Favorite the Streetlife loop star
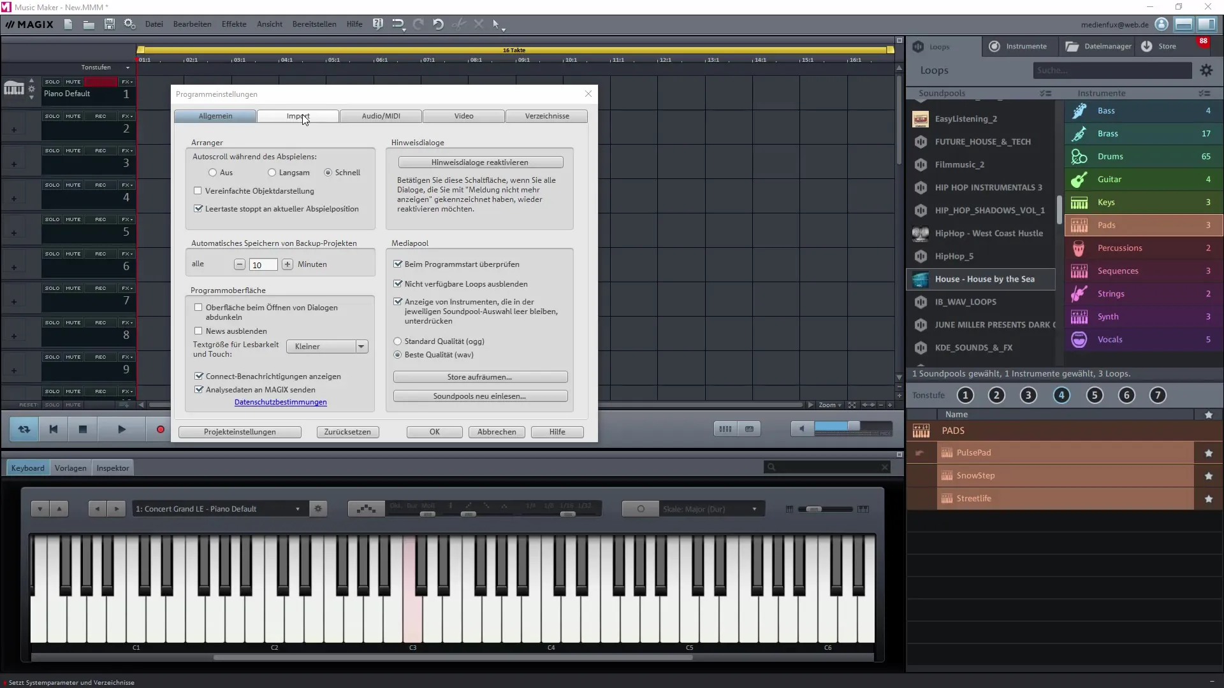 pyautogui.click(x=1209, y=499)
